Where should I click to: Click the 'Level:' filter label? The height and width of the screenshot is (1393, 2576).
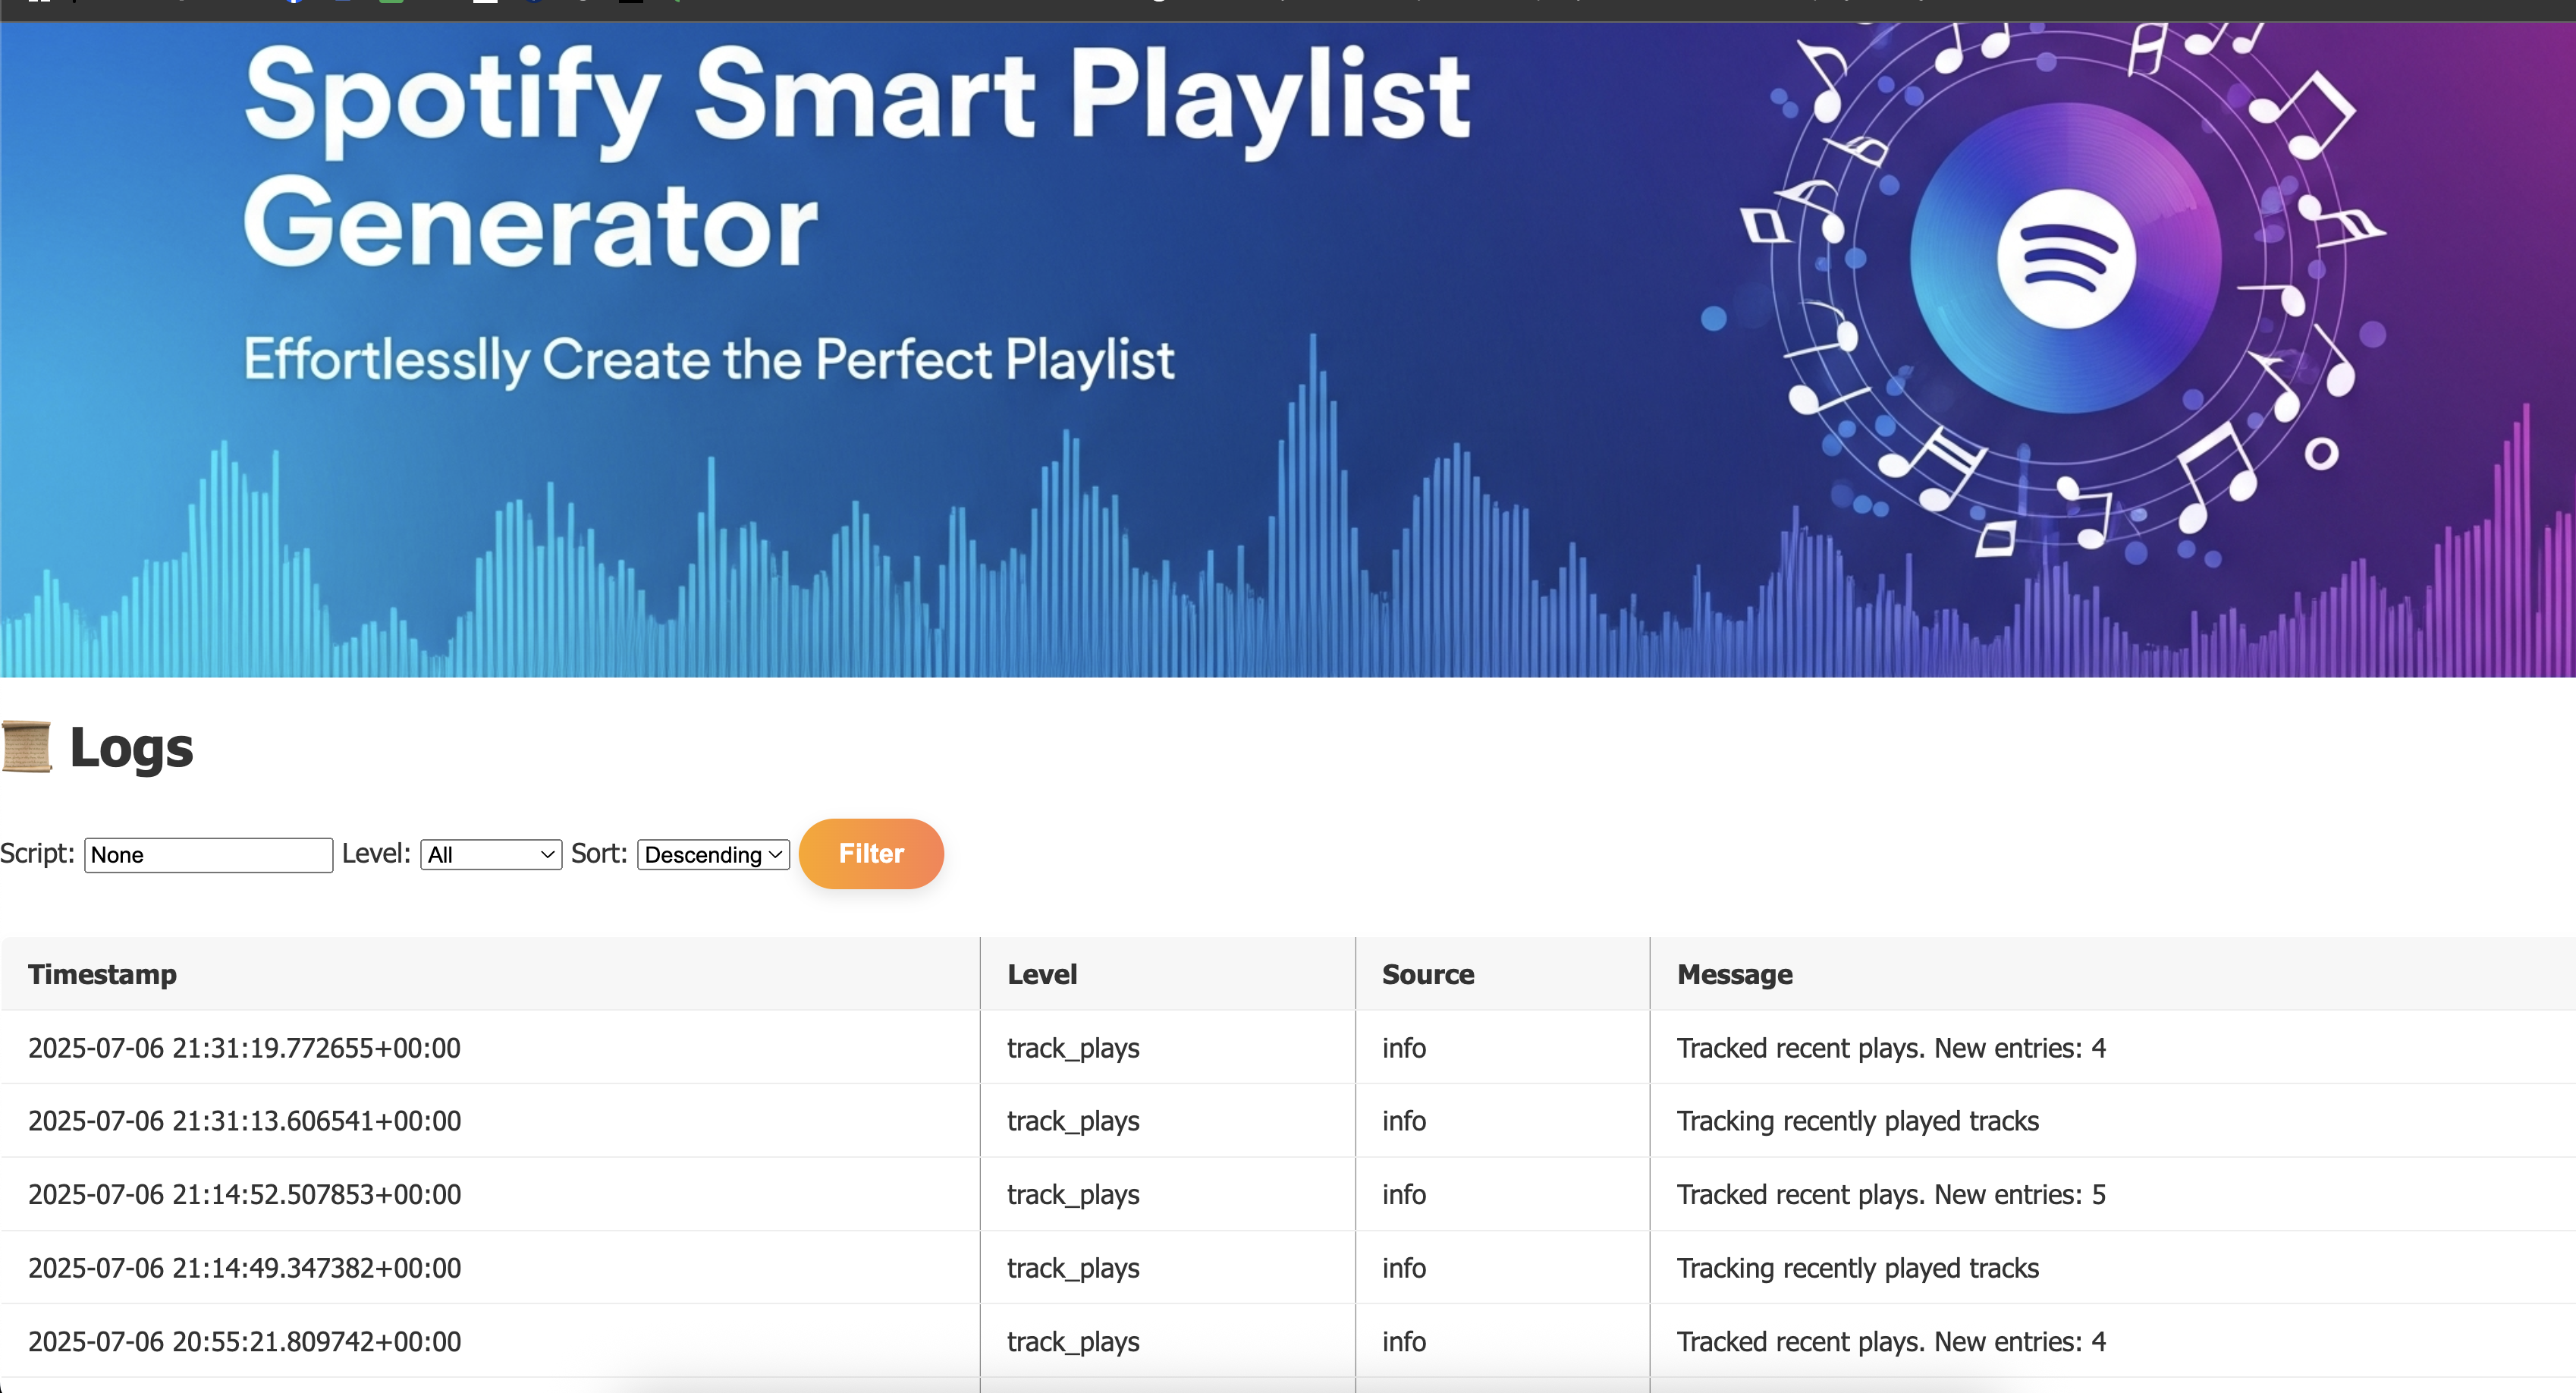(x=376, y=854)
